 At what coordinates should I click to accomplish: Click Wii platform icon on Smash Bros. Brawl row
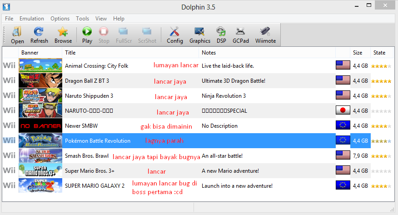(x=10, y=155)
